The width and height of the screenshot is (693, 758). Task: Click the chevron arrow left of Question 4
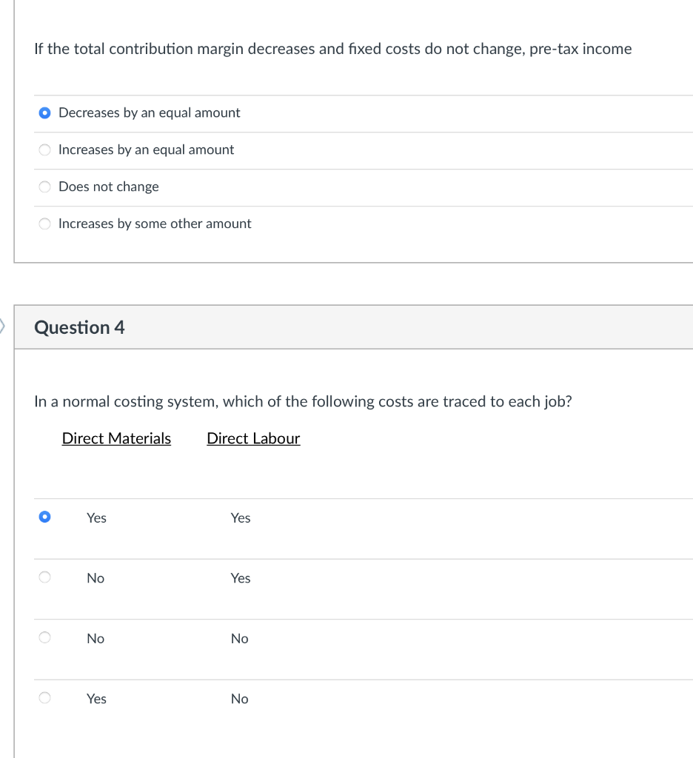pos(3,325)
